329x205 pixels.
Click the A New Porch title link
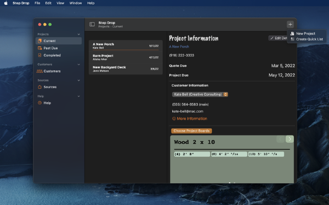pos(179,46)
